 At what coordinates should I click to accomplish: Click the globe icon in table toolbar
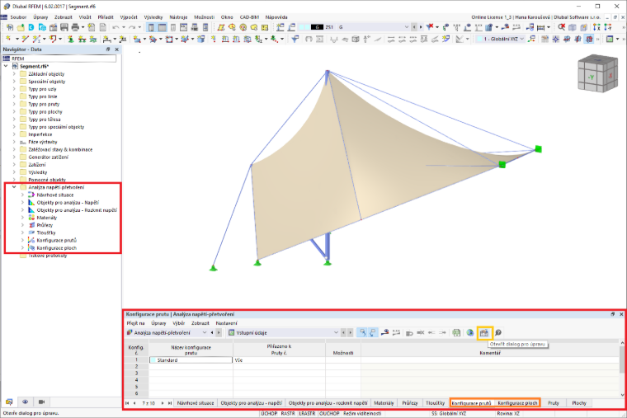pyautogui.click(x=470, y=332)
